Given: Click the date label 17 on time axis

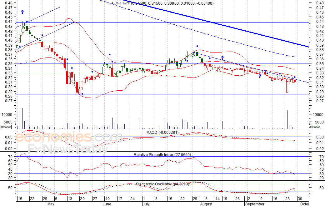Looking at the screenshot, I should point(120,199).
